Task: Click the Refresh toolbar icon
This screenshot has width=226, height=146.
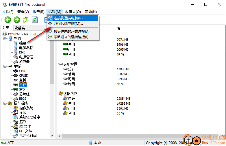Action: (35, 20)
